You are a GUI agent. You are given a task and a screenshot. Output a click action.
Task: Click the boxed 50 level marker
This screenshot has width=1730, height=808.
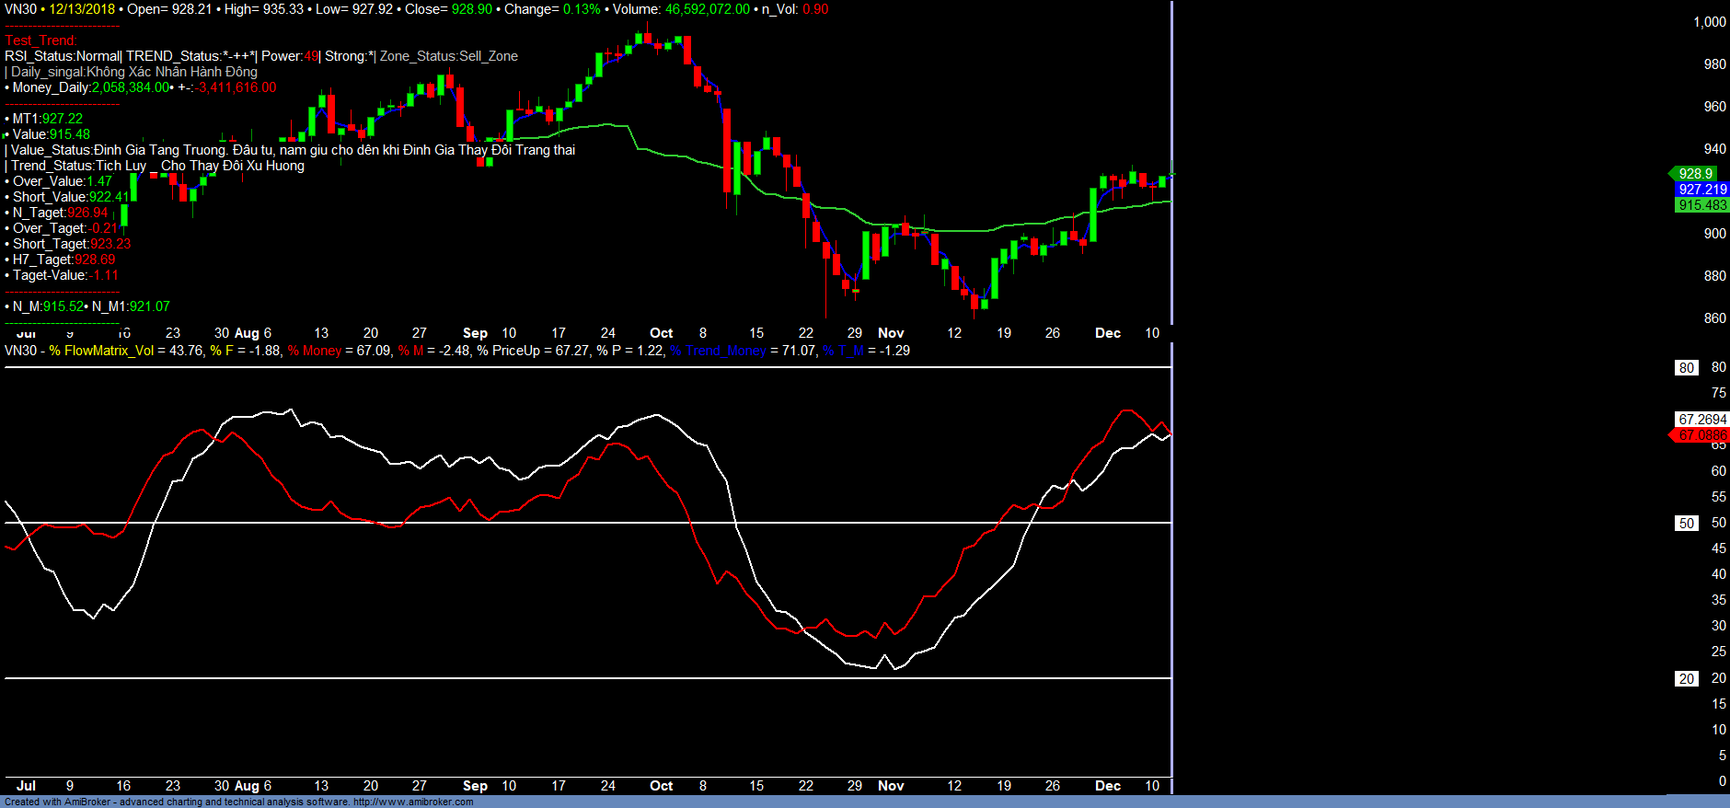(x=1686, y=524)
